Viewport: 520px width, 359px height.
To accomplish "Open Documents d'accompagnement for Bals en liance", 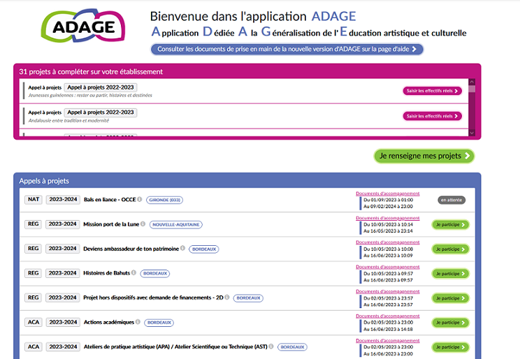I will [388, 193].
